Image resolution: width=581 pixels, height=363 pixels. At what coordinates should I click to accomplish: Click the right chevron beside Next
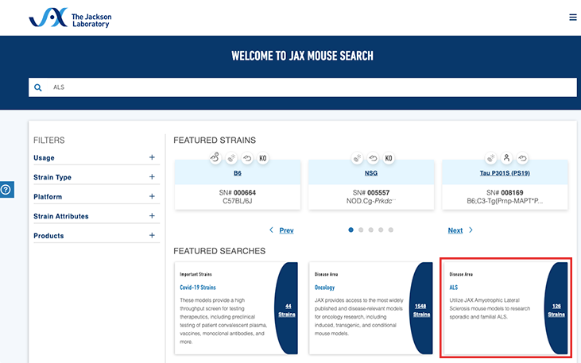(x=471, y=230)
